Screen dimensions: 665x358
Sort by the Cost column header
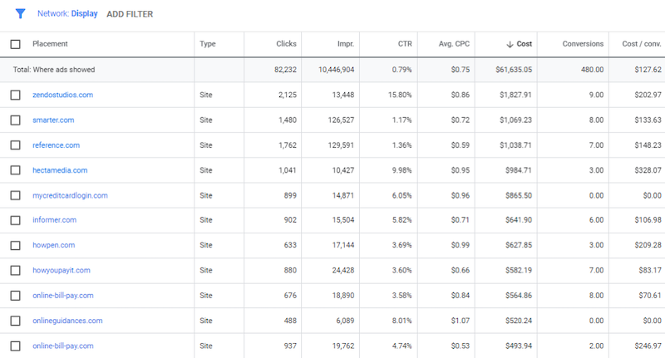(523, 44)
